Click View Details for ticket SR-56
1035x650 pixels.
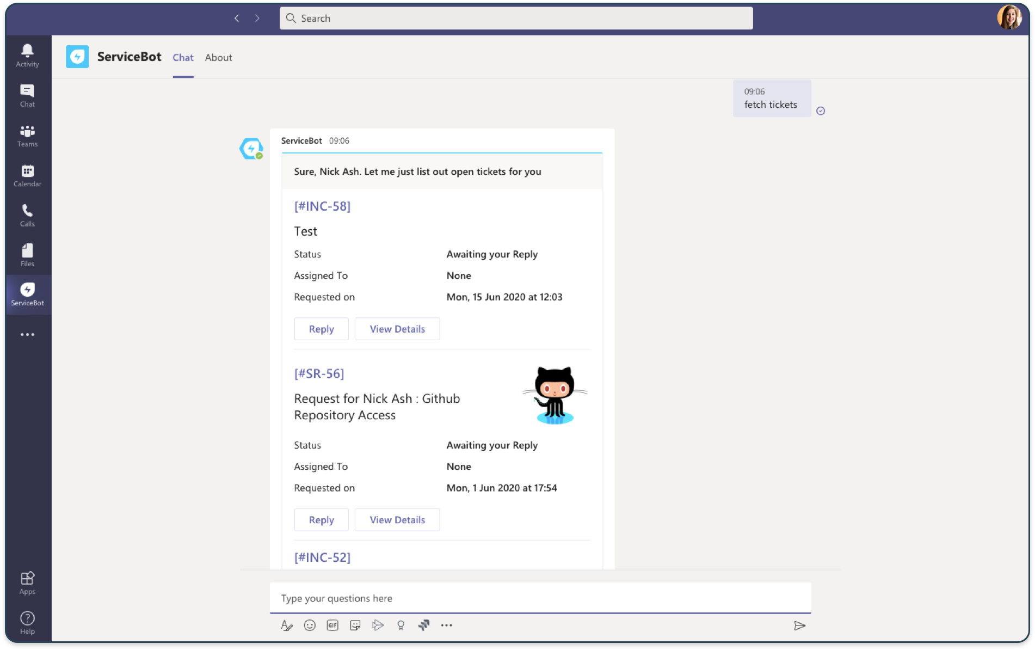(x=397, y=520)
